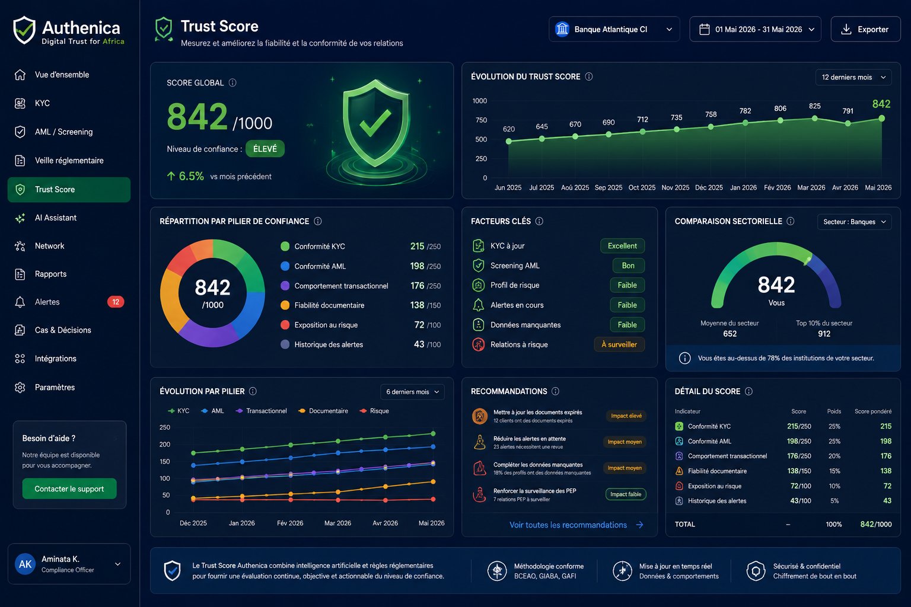Click the Détail du score info icon
This screenshot has width=911, height=607.
[748, 391]
